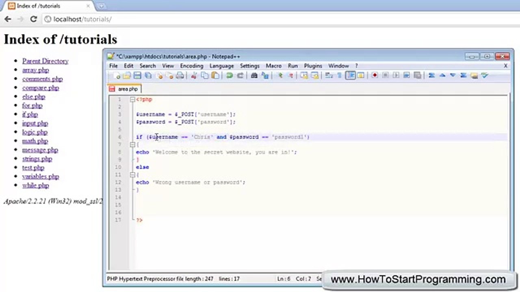Toggle Show All Characters icon
The image size is (520, 292).
[x=340, y=75]
